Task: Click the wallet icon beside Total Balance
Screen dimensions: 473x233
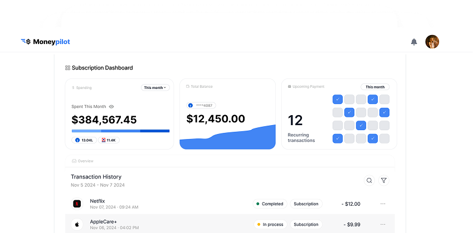Action: tap(188, 86)
